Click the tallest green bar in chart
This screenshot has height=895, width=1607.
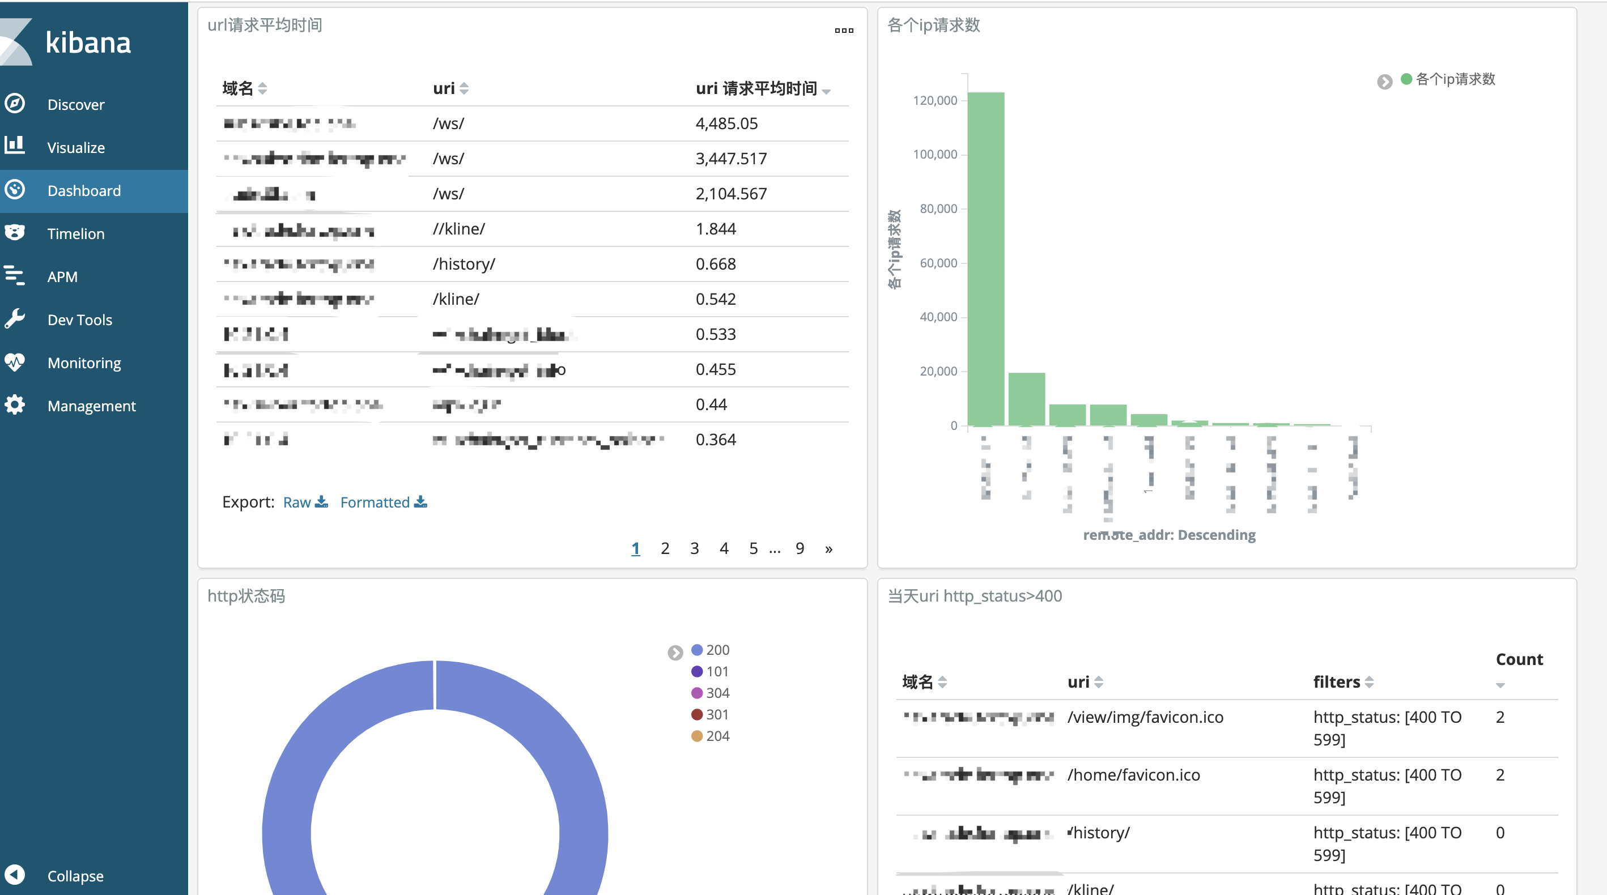[985, 259]
